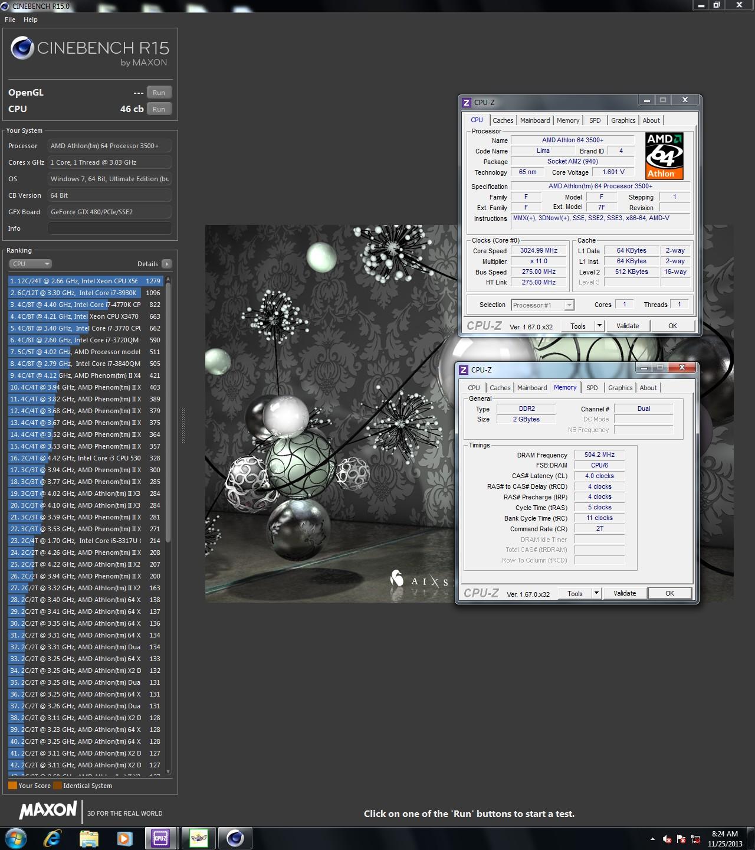
Task: Click the Cinebench title bar app icon
Action: click(5, 6)
